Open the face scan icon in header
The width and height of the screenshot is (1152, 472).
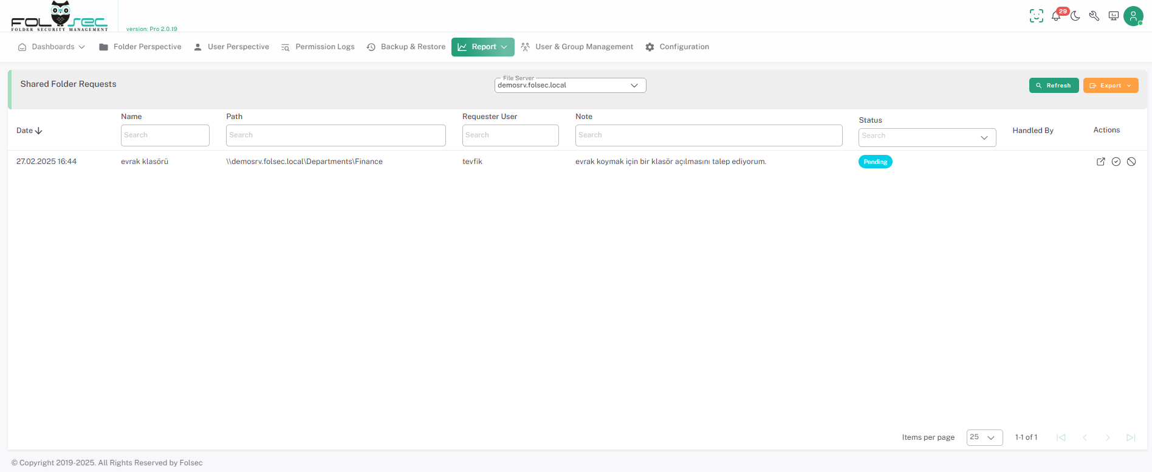pyautogui.click(x=1036, y=16)
